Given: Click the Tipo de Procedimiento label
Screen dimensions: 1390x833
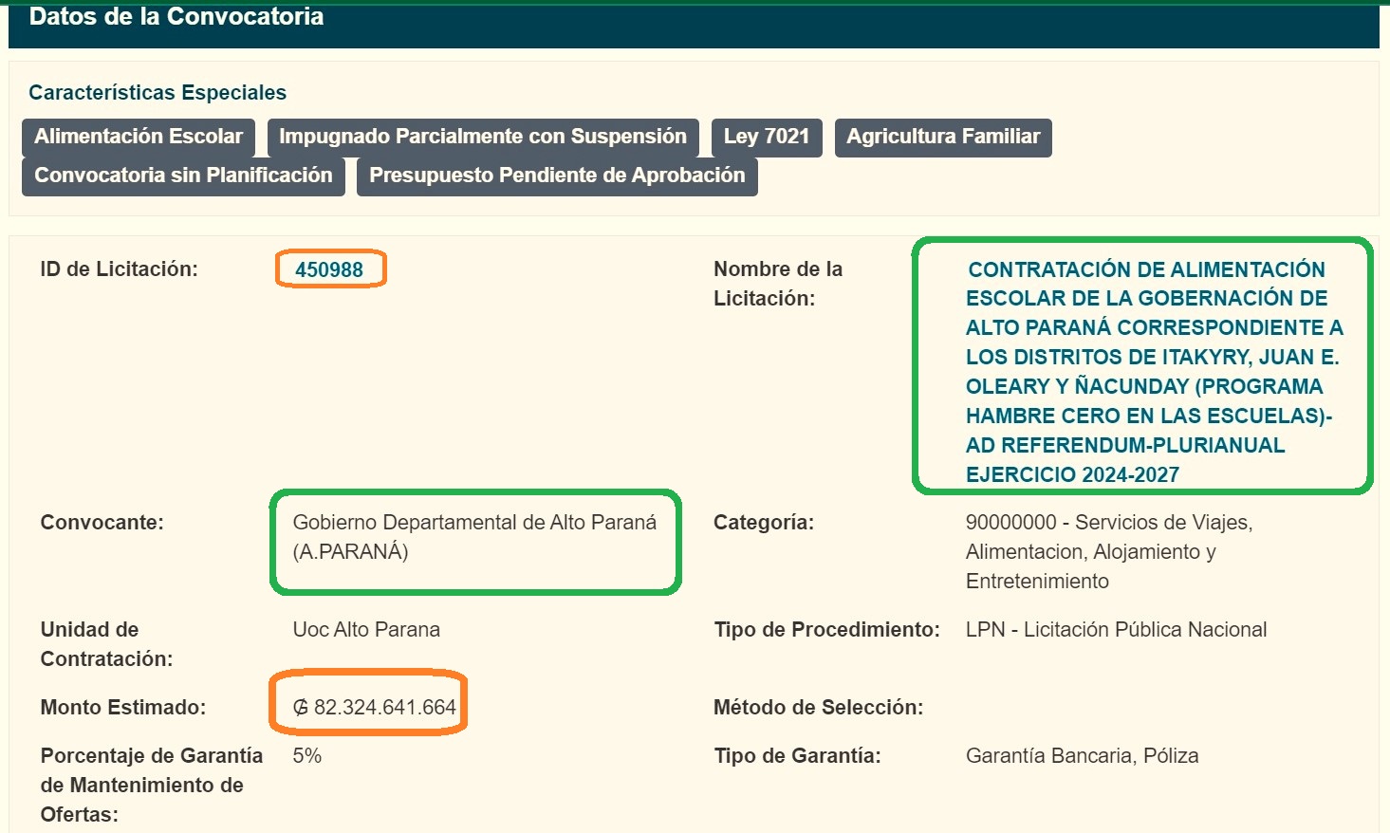Looking at the screenshot, I should pyautogui.click(x=826, y=630).
